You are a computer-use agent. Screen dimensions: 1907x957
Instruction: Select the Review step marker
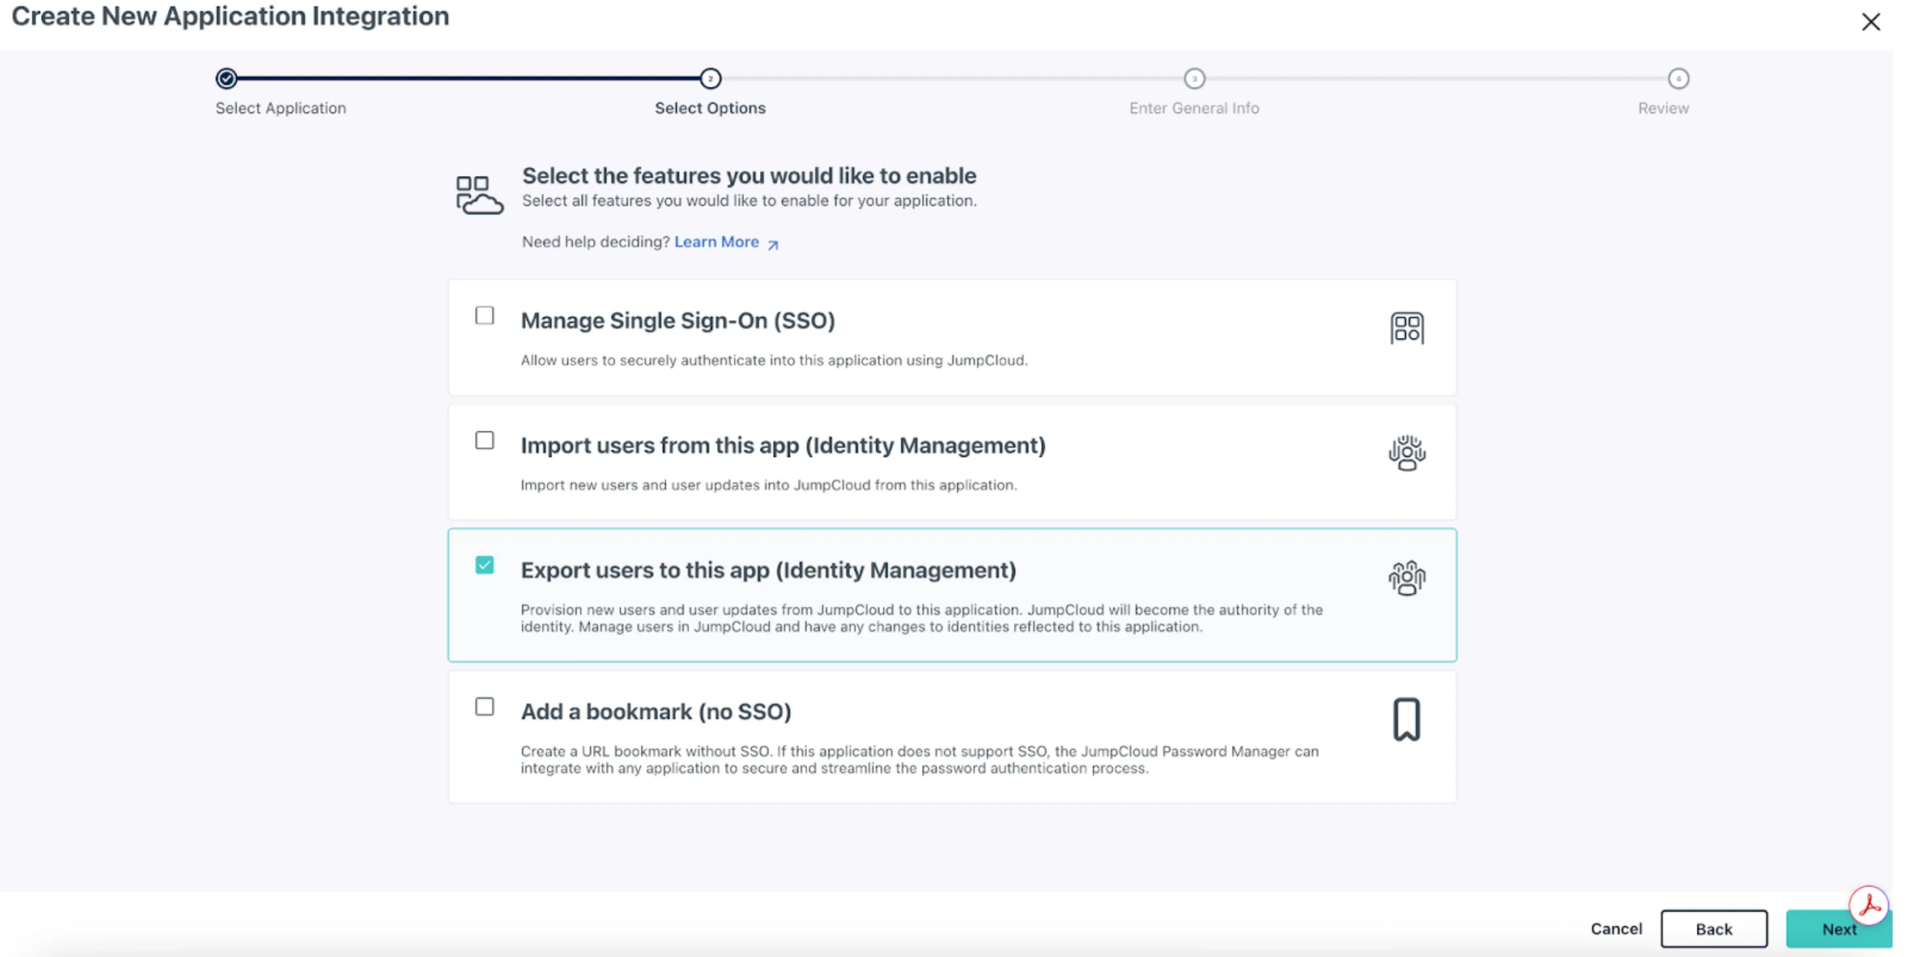[x=1678, y=78]
